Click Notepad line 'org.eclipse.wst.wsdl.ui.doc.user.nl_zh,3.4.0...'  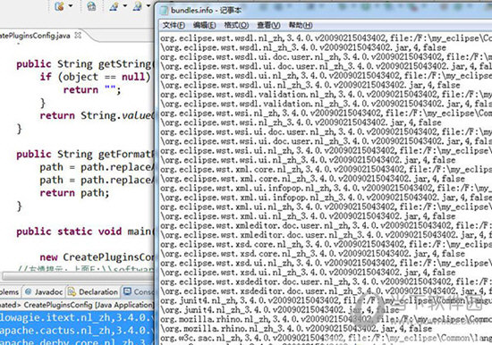point(326,57)
